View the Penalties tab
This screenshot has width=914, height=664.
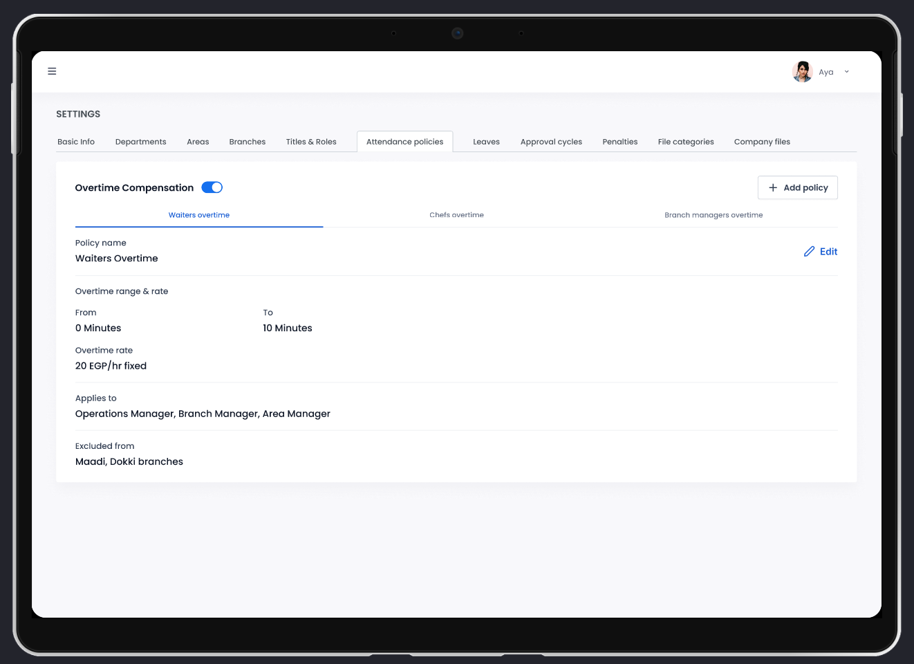click(x=619, y=142)
